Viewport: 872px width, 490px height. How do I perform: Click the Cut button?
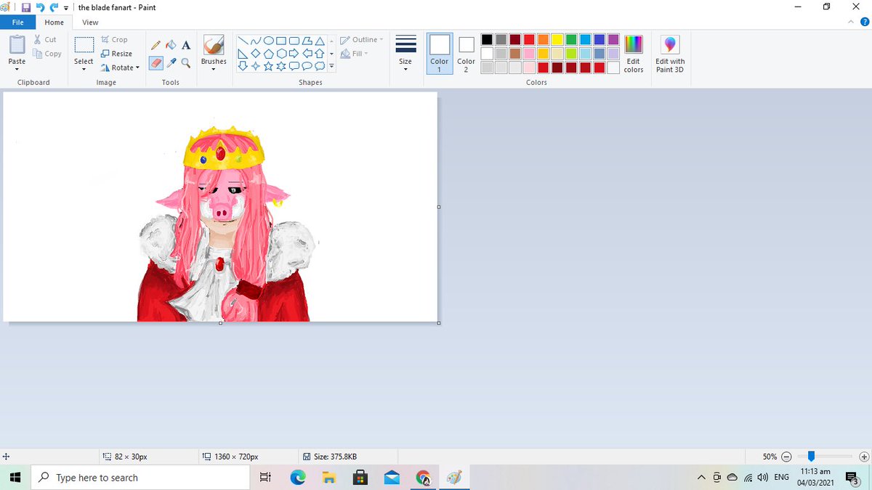[x=44, y=40]
